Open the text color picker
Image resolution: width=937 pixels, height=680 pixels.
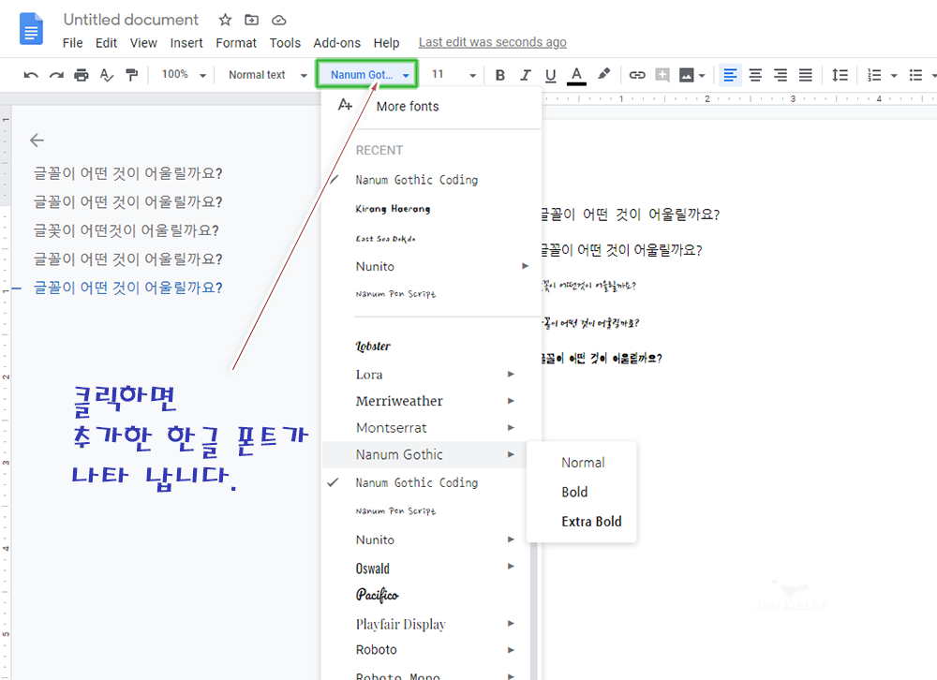click(576, 75)
